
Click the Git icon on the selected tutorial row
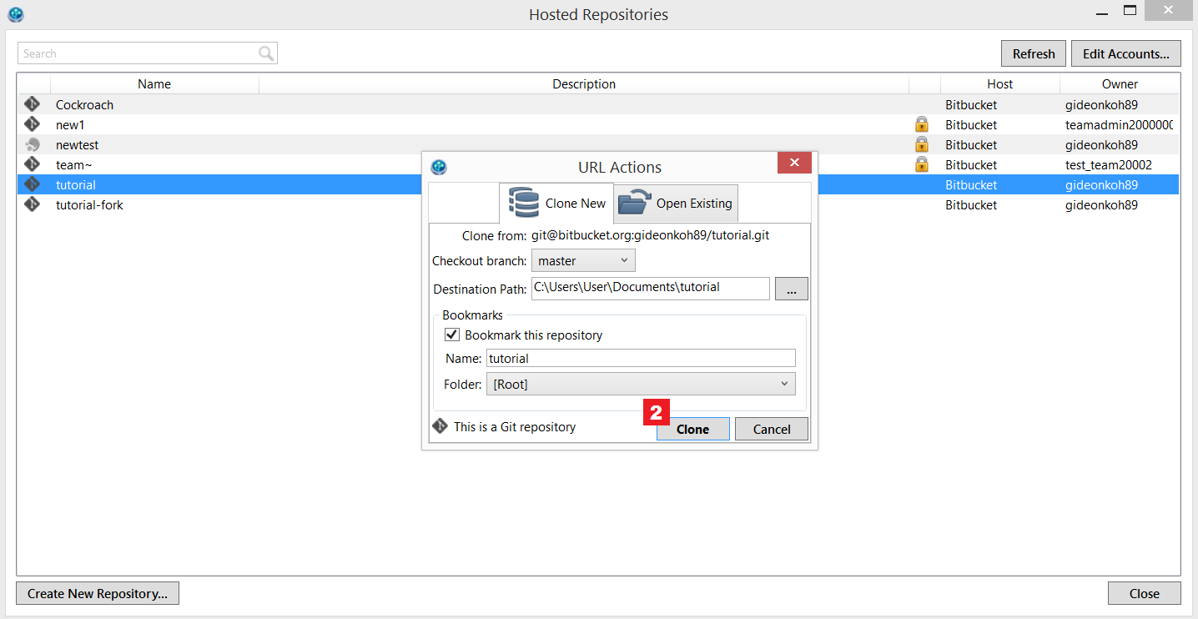point(32,184)
